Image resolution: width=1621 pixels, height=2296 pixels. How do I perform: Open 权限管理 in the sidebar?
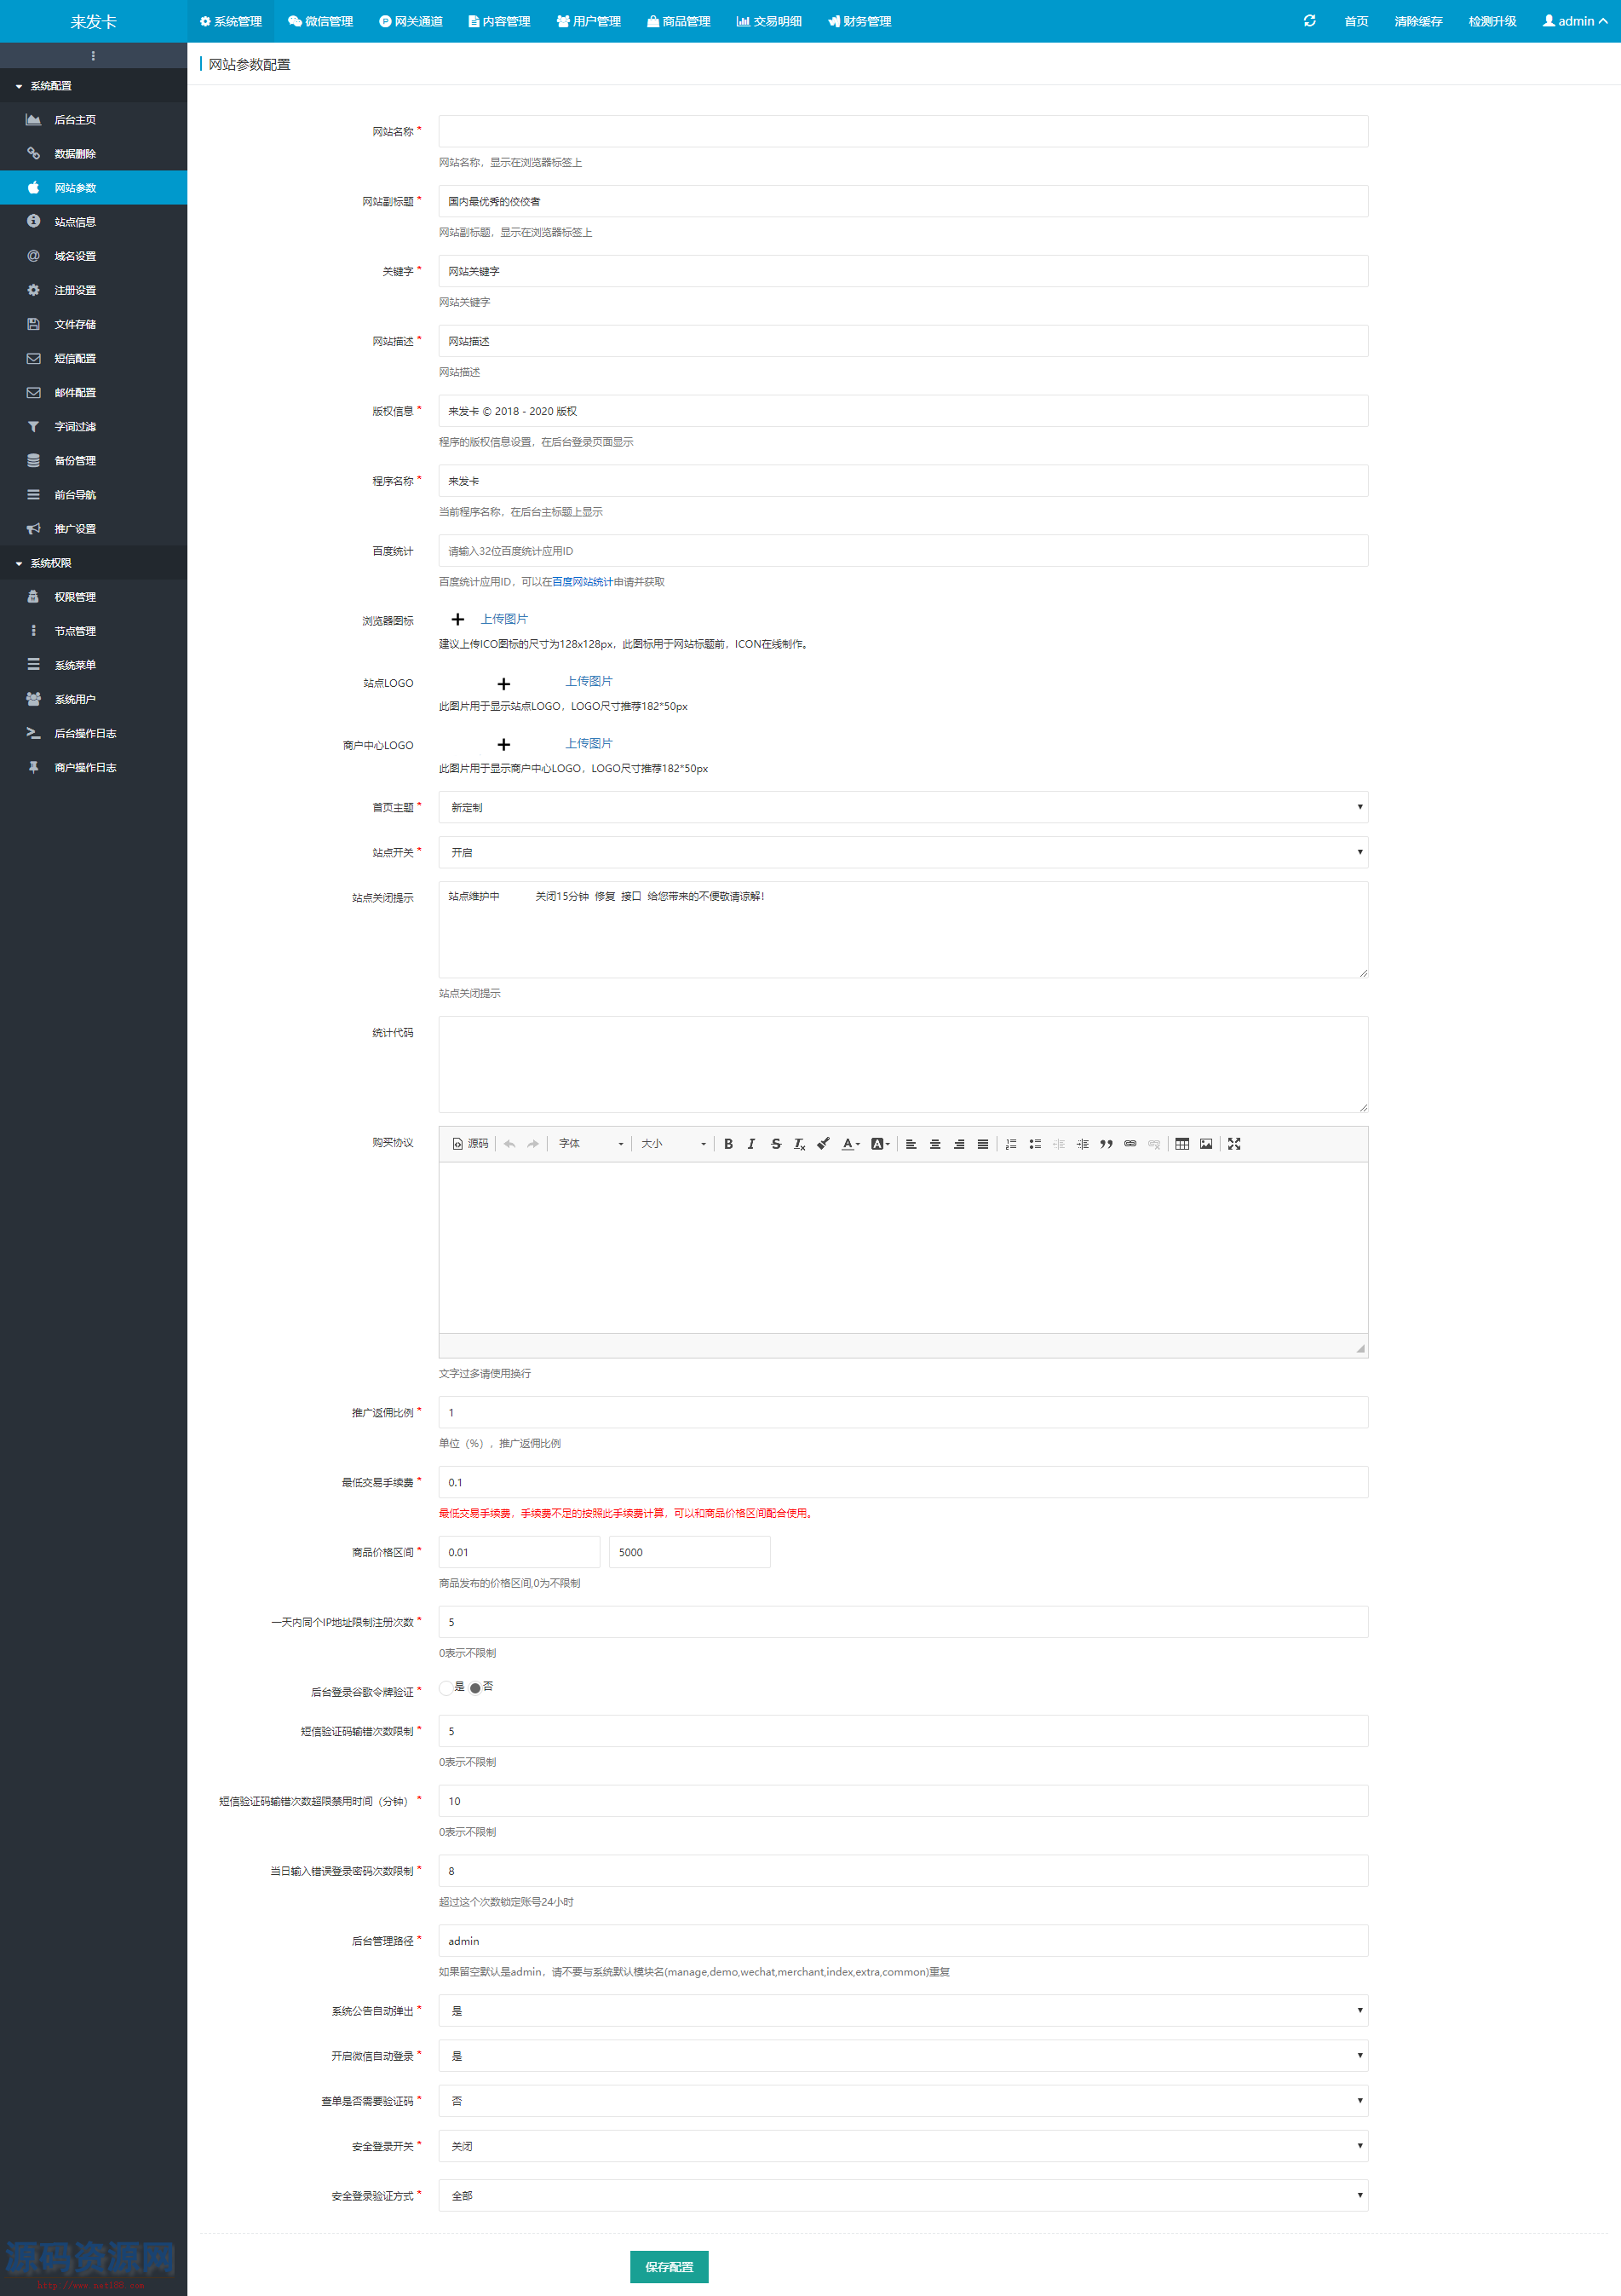93,597
